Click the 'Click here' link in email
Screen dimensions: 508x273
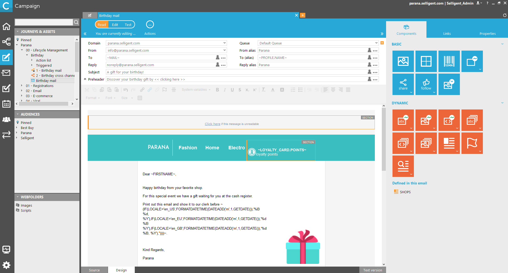[x=212, y=124]
